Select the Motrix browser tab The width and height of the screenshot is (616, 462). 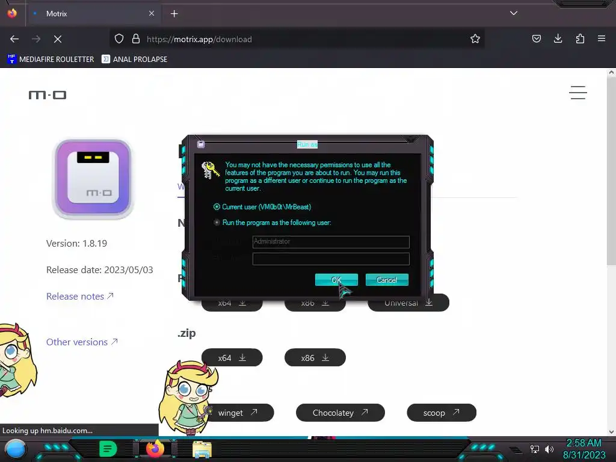click(93, 14)
